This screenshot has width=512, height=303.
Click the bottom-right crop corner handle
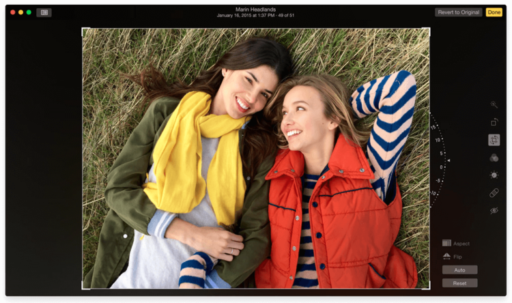pyautogui.click(x=427, y=287)
